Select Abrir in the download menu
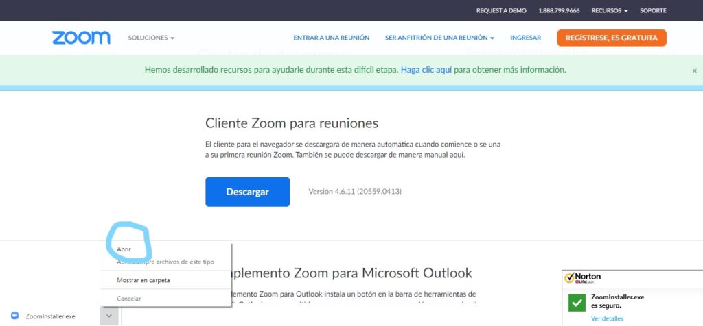 [165, 249]
